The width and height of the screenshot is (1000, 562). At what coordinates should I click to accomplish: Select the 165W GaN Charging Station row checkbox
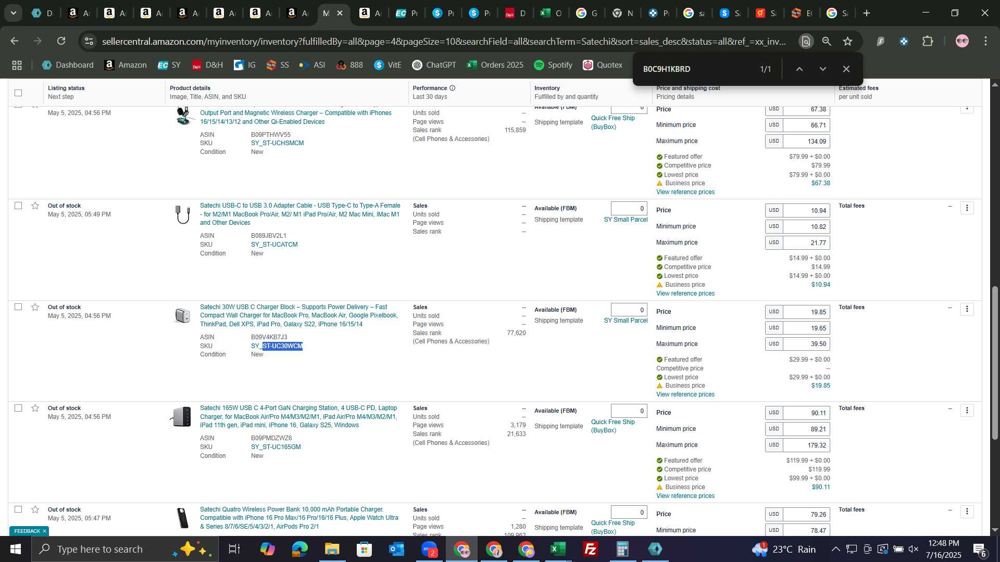[x=18, y=408]
